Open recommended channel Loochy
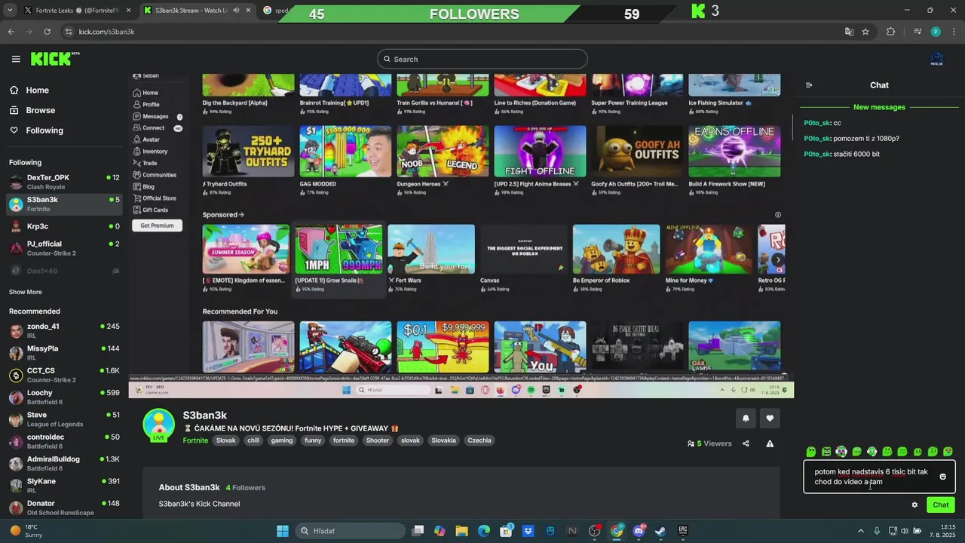Viewport: 965px width, 543px height. click(64, 397)
